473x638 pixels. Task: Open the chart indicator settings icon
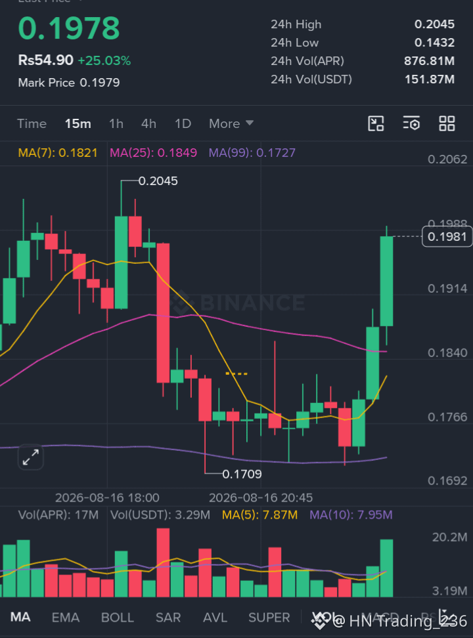(x=411, y=123)
